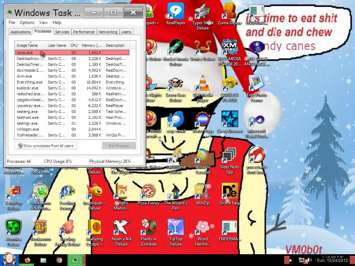Screen dimensions: 355x266
Task: Open Zuma Deluxe desktop icon
Action: pos(230,14)
